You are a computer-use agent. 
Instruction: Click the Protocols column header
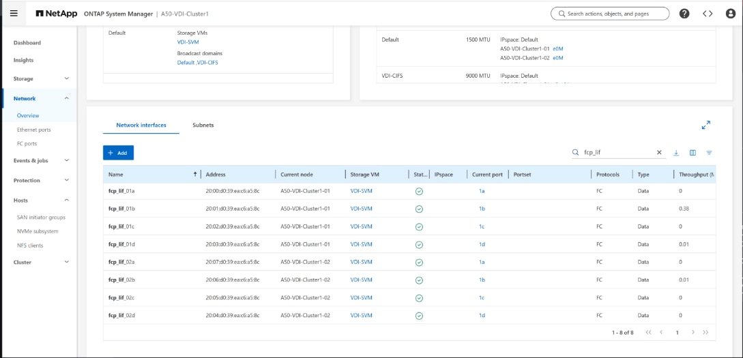tap(607, 175)
